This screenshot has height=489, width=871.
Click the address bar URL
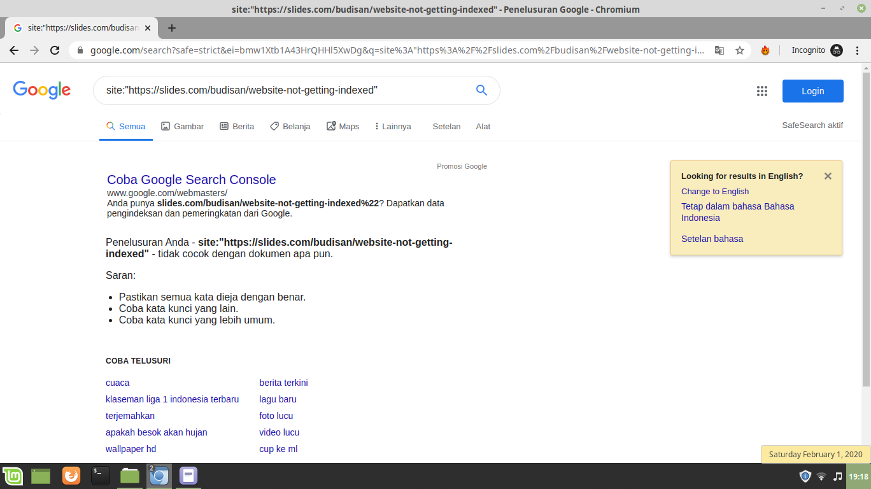tap(397, 50)
